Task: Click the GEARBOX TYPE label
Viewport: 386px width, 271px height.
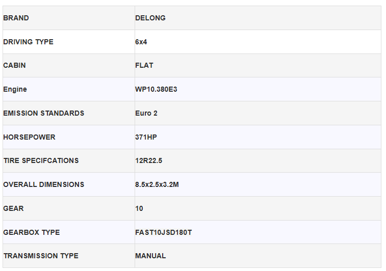Action: coord(32,232)
